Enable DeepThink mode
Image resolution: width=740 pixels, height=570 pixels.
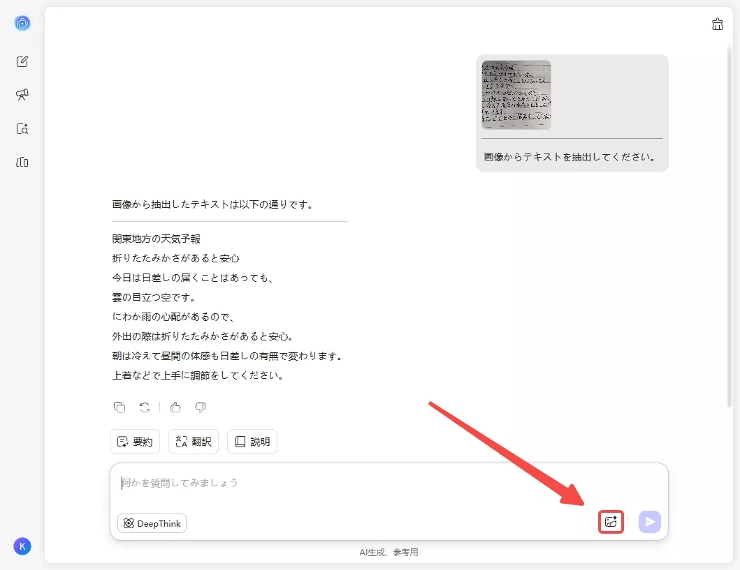coord(152,523)
